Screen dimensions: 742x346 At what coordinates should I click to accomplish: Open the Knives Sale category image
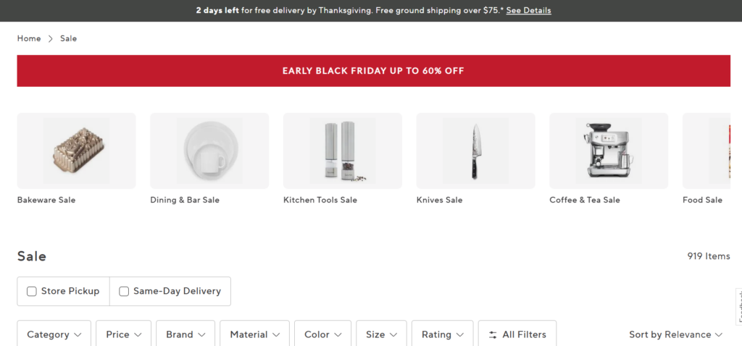point(475,151)
